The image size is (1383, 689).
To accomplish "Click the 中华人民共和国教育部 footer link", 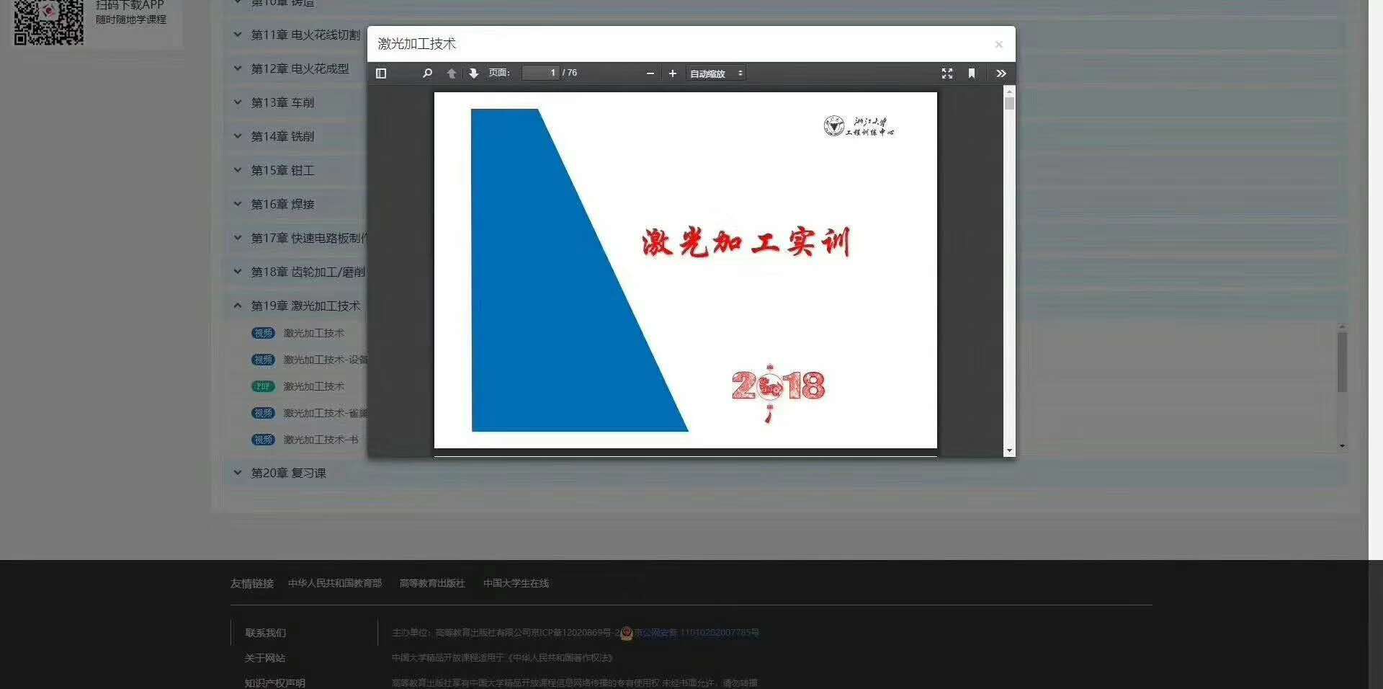I will (x=335, y=583).
